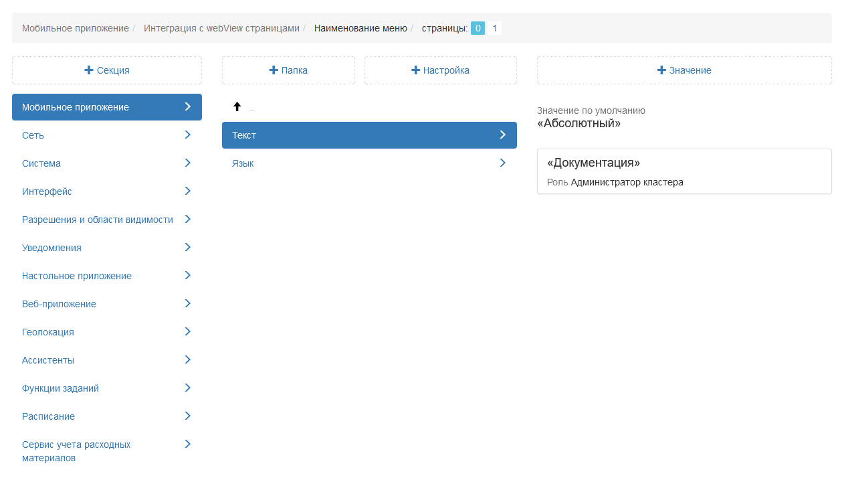Screen dimensions: 844x484
Task: Click the plus icon beside Настройка
Action: tap(415, 70)
